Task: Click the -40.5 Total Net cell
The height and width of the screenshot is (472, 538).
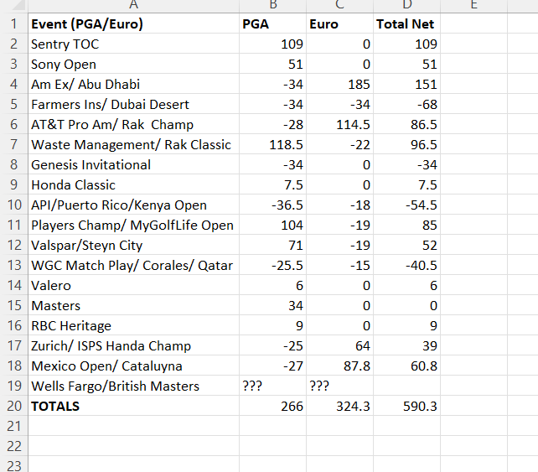Action: [x=406, y=265]
